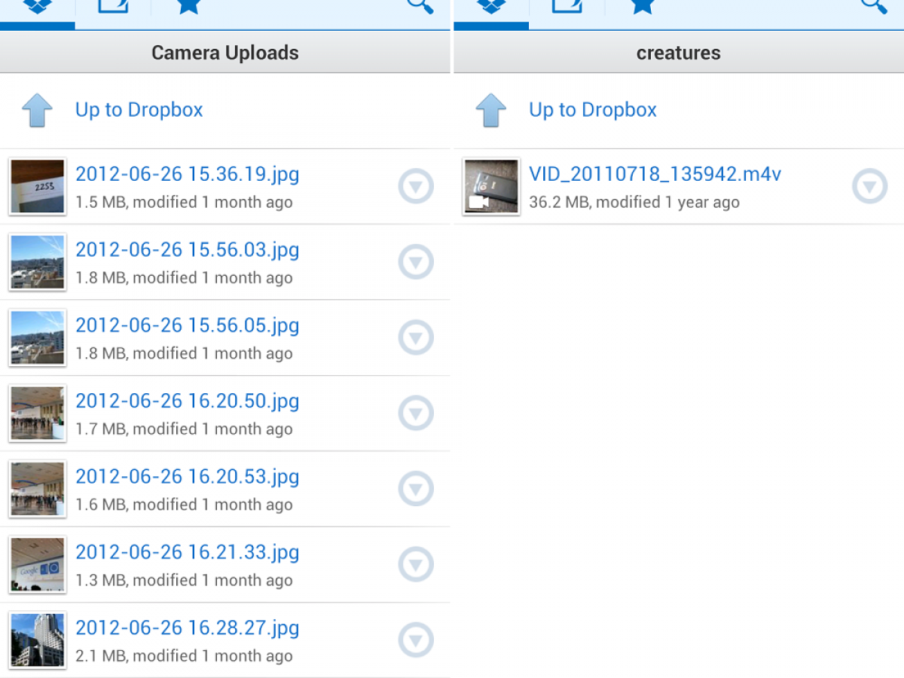Expand options for 2012-06-26 16.21.33.jpg
This screenshot has height=678, width=904.
(416, 565)
